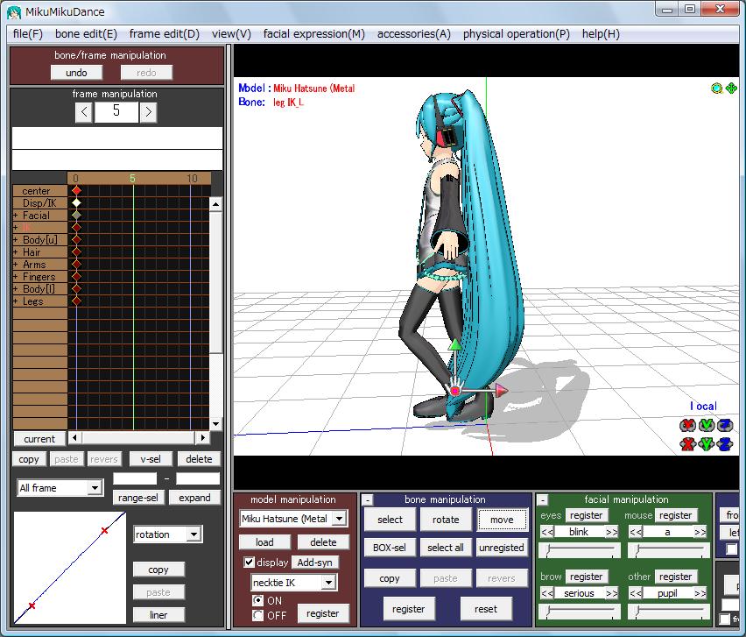
Task: Open the necktie IK dropdown
Action: point(328,583)
